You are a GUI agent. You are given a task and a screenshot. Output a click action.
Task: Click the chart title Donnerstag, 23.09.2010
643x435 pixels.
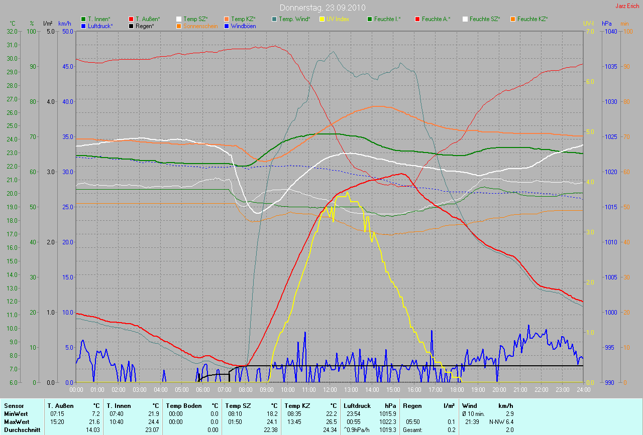[x=323, y=8]
